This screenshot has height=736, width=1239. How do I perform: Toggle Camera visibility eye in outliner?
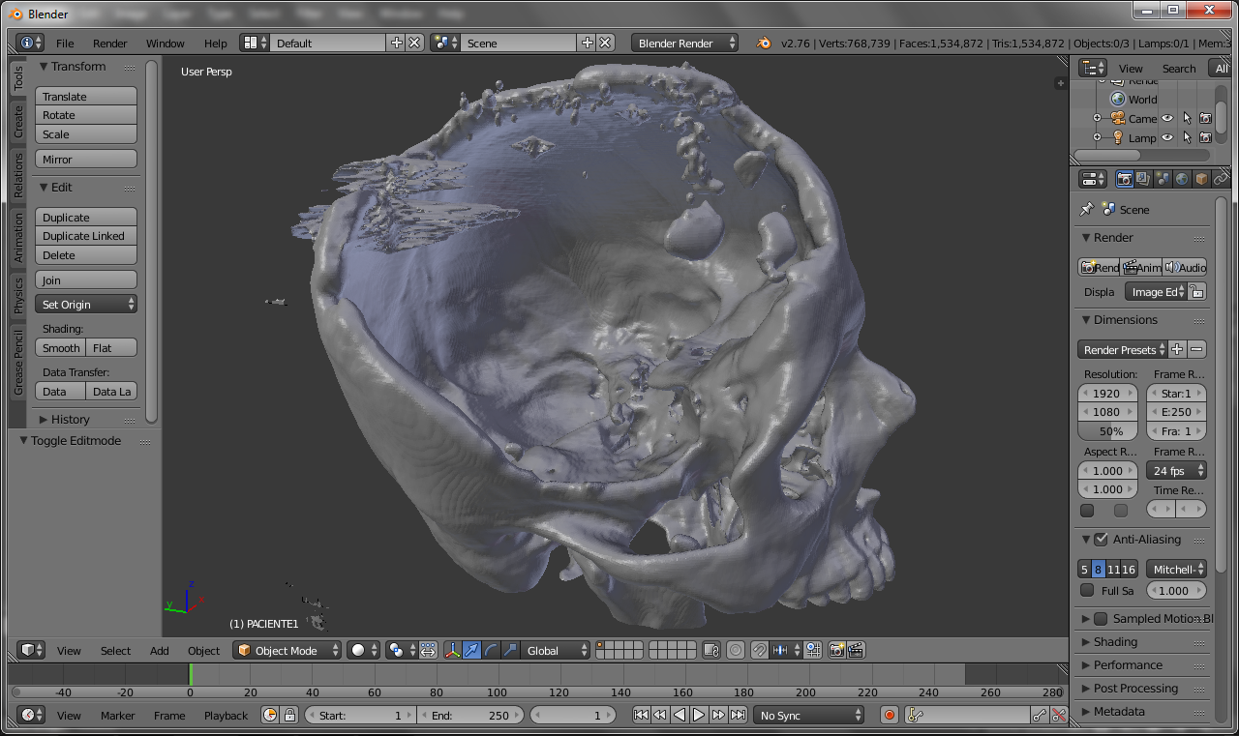coord(1167,118)
